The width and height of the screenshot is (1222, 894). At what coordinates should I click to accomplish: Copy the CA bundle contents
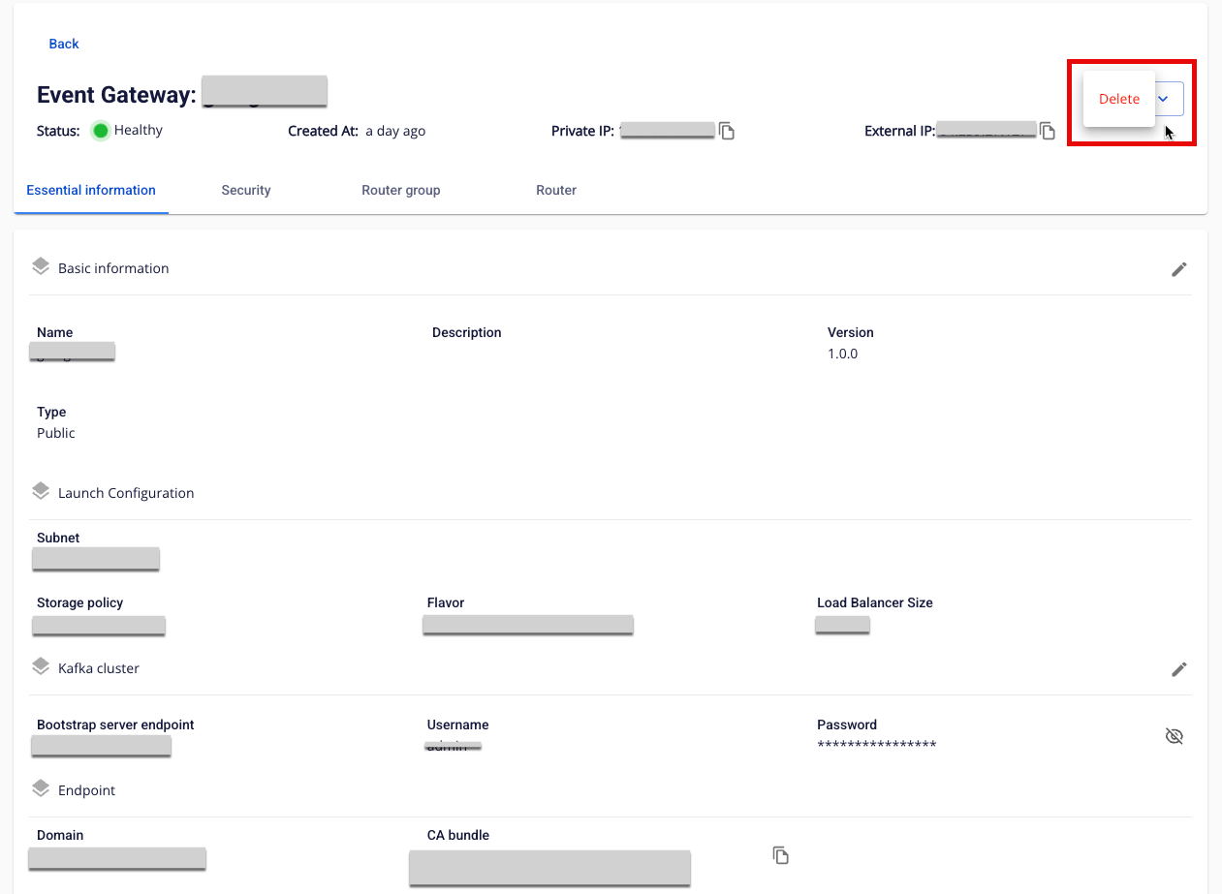click(781, 855)
